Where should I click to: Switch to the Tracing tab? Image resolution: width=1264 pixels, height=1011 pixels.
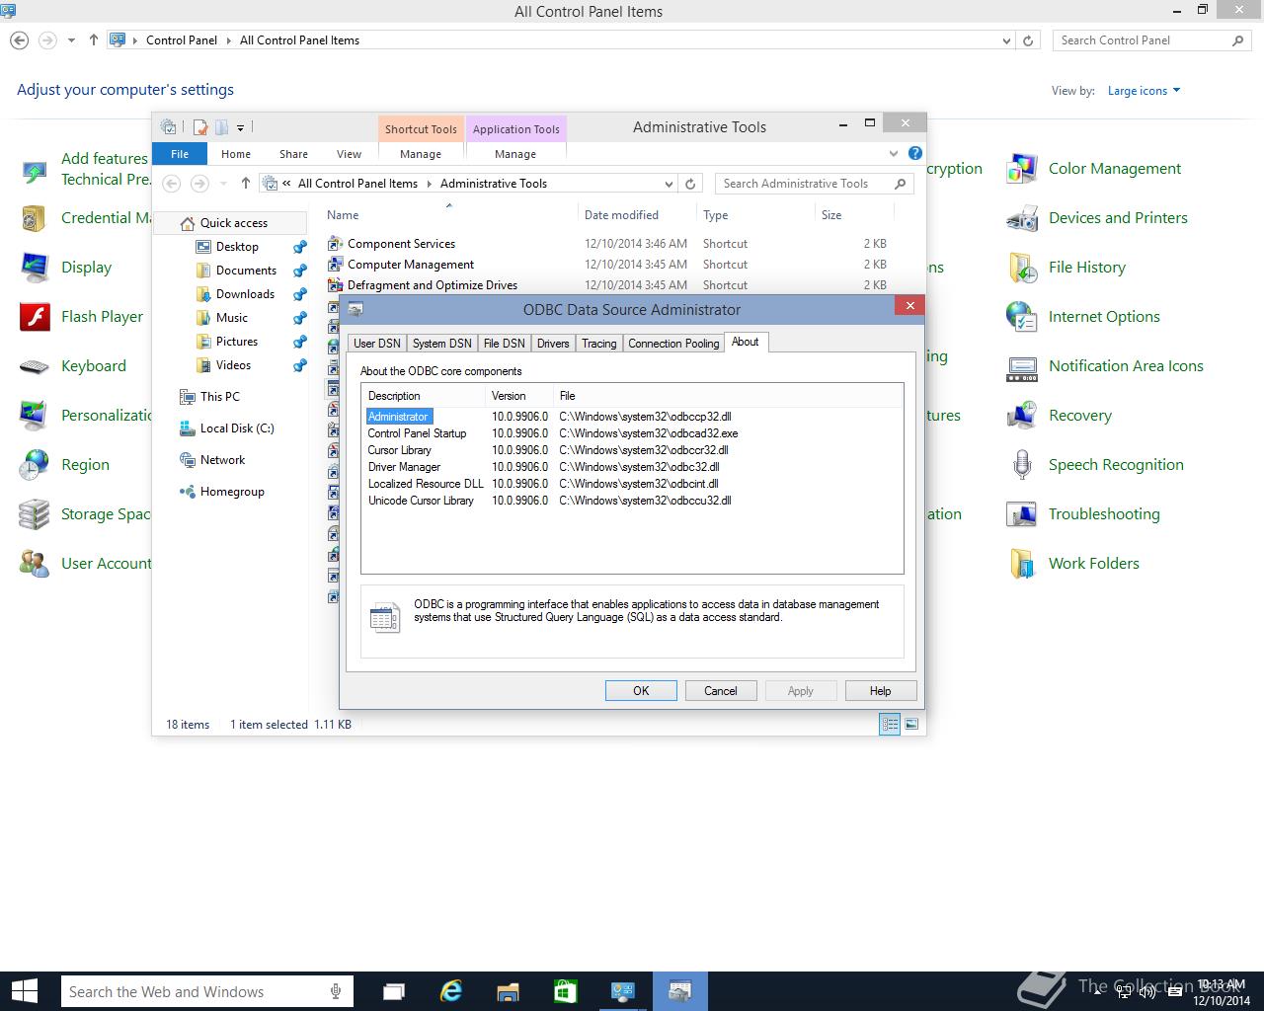tap(598, 344)
